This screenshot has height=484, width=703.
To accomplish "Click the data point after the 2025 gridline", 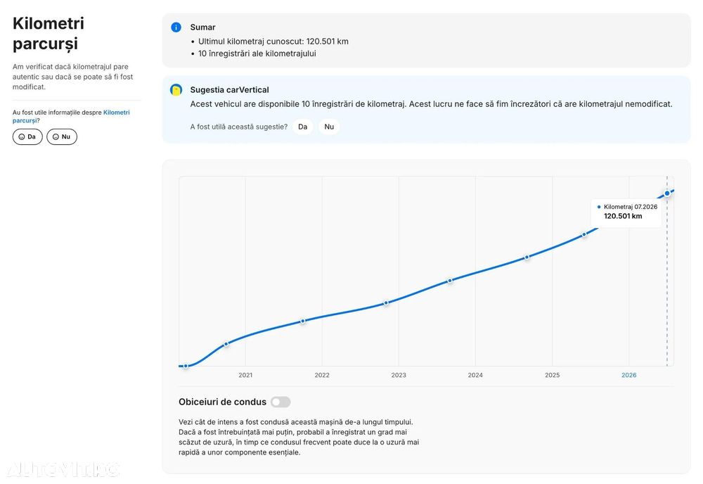I will click(584, 234).
